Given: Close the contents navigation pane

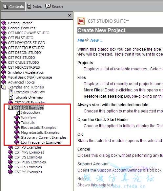Looking at the screenshot, I should [70, 15].
